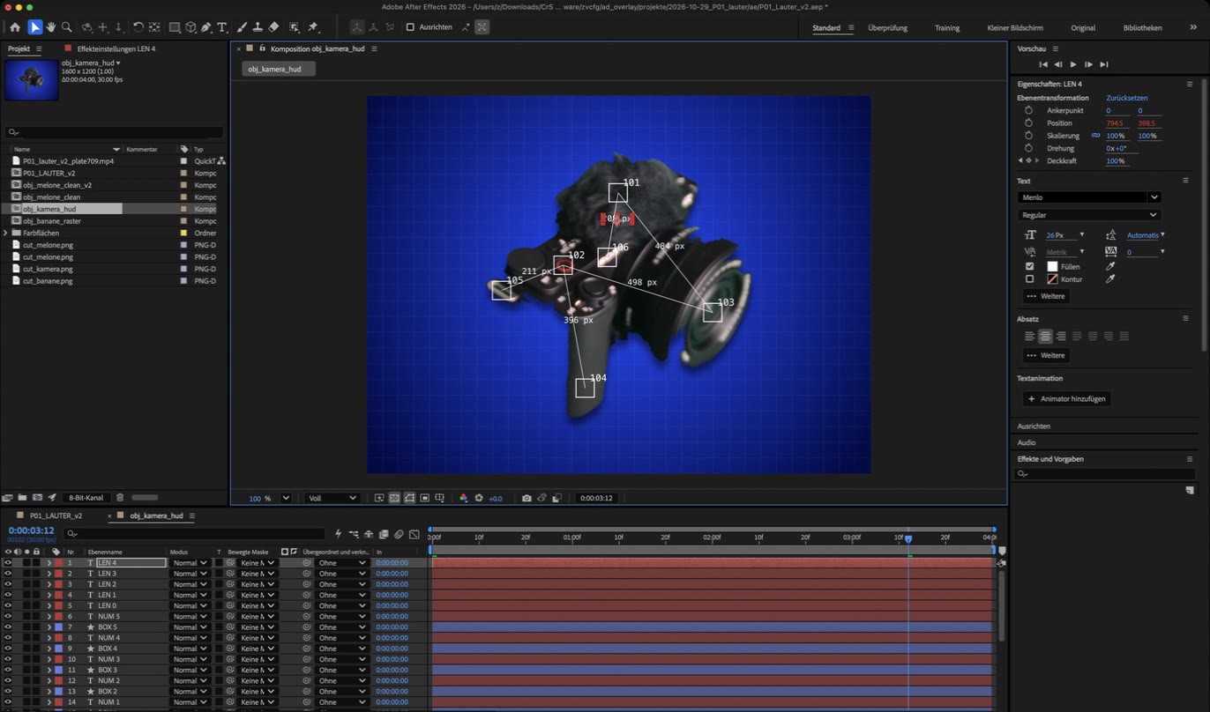This screenshot has width=1210, height=712.
Task: Switch to the Überprüfung workspace
Action: 887,28
